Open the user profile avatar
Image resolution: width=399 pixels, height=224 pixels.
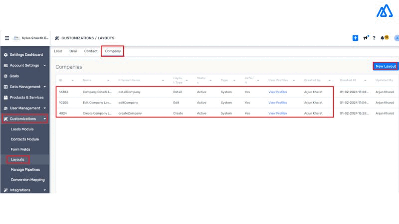coord(397,38)
